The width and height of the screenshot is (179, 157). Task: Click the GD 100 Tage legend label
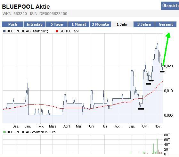[x=69, y=31]
